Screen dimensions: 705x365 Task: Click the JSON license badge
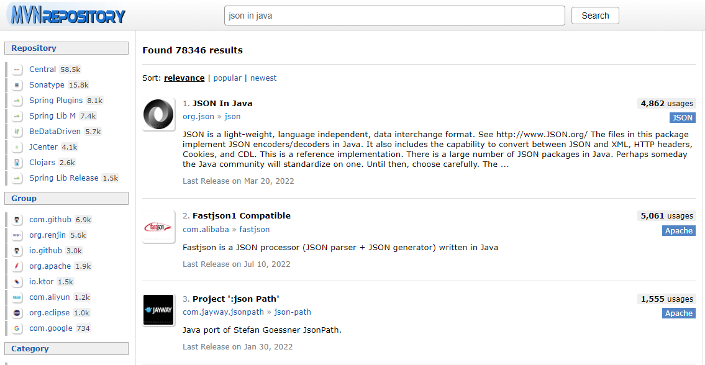682,118
